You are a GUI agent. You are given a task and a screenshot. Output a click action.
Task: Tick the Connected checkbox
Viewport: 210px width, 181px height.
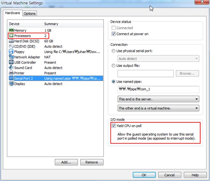pos(113,28)
